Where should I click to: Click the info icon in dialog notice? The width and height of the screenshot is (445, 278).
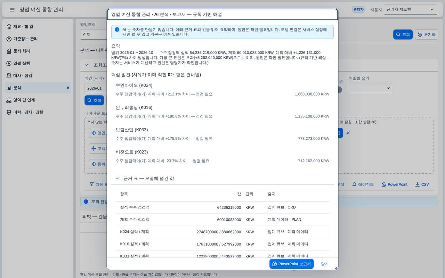click(x=117, y=30)
